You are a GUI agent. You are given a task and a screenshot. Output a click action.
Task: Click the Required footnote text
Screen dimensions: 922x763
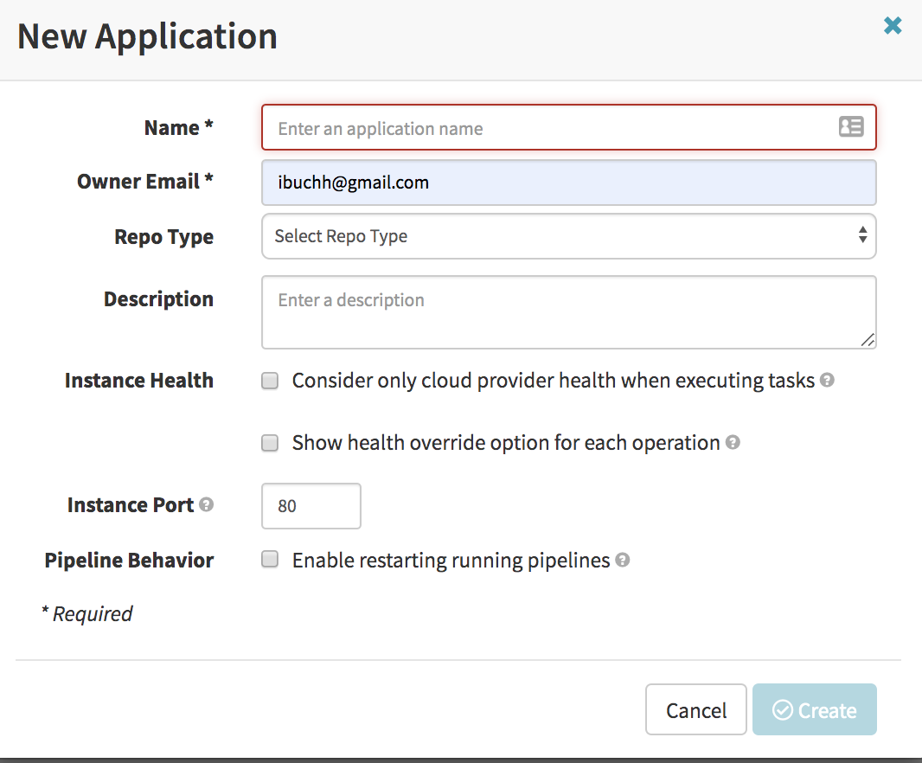coord(87,613)
